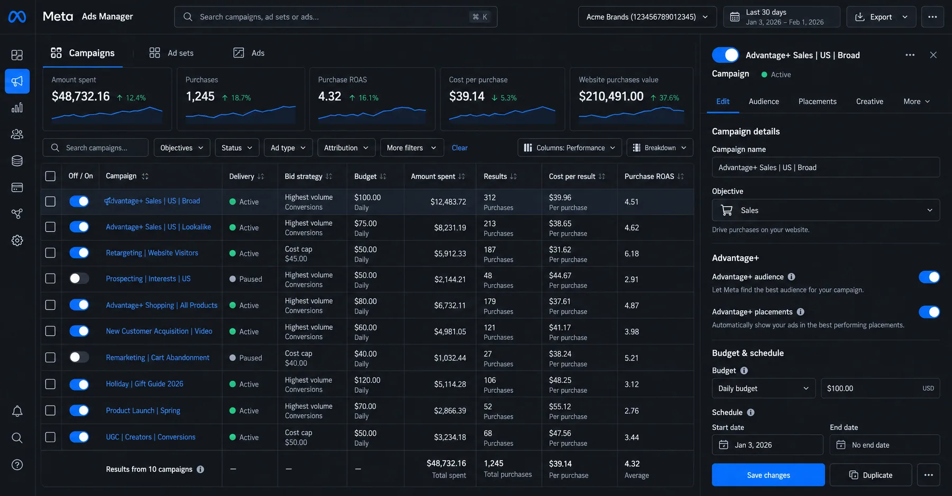Click the Purchase ROAS sparkline card
The height and width of the screenshot is (496, 952).
click(x=372, y=99)
